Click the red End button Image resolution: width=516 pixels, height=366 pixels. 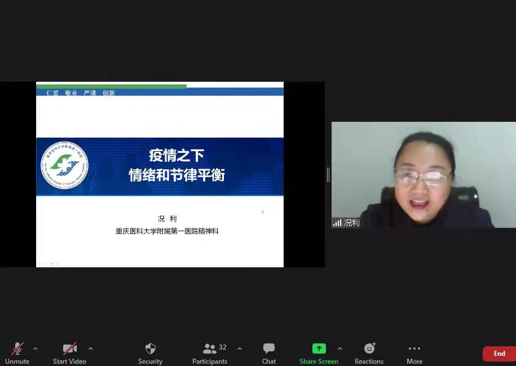tap(499, 354)
